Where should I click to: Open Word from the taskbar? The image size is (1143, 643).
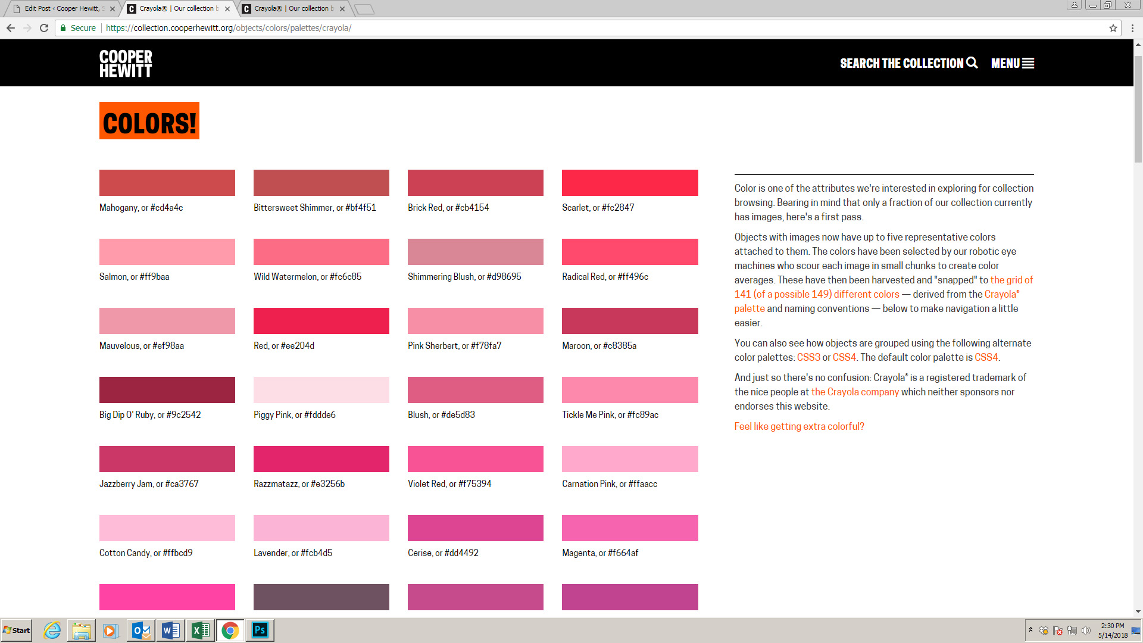[x=170, y=630]
